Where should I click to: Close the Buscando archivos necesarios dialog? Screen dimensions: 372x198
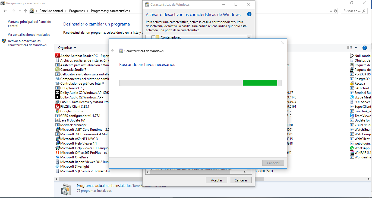(283, 43)
